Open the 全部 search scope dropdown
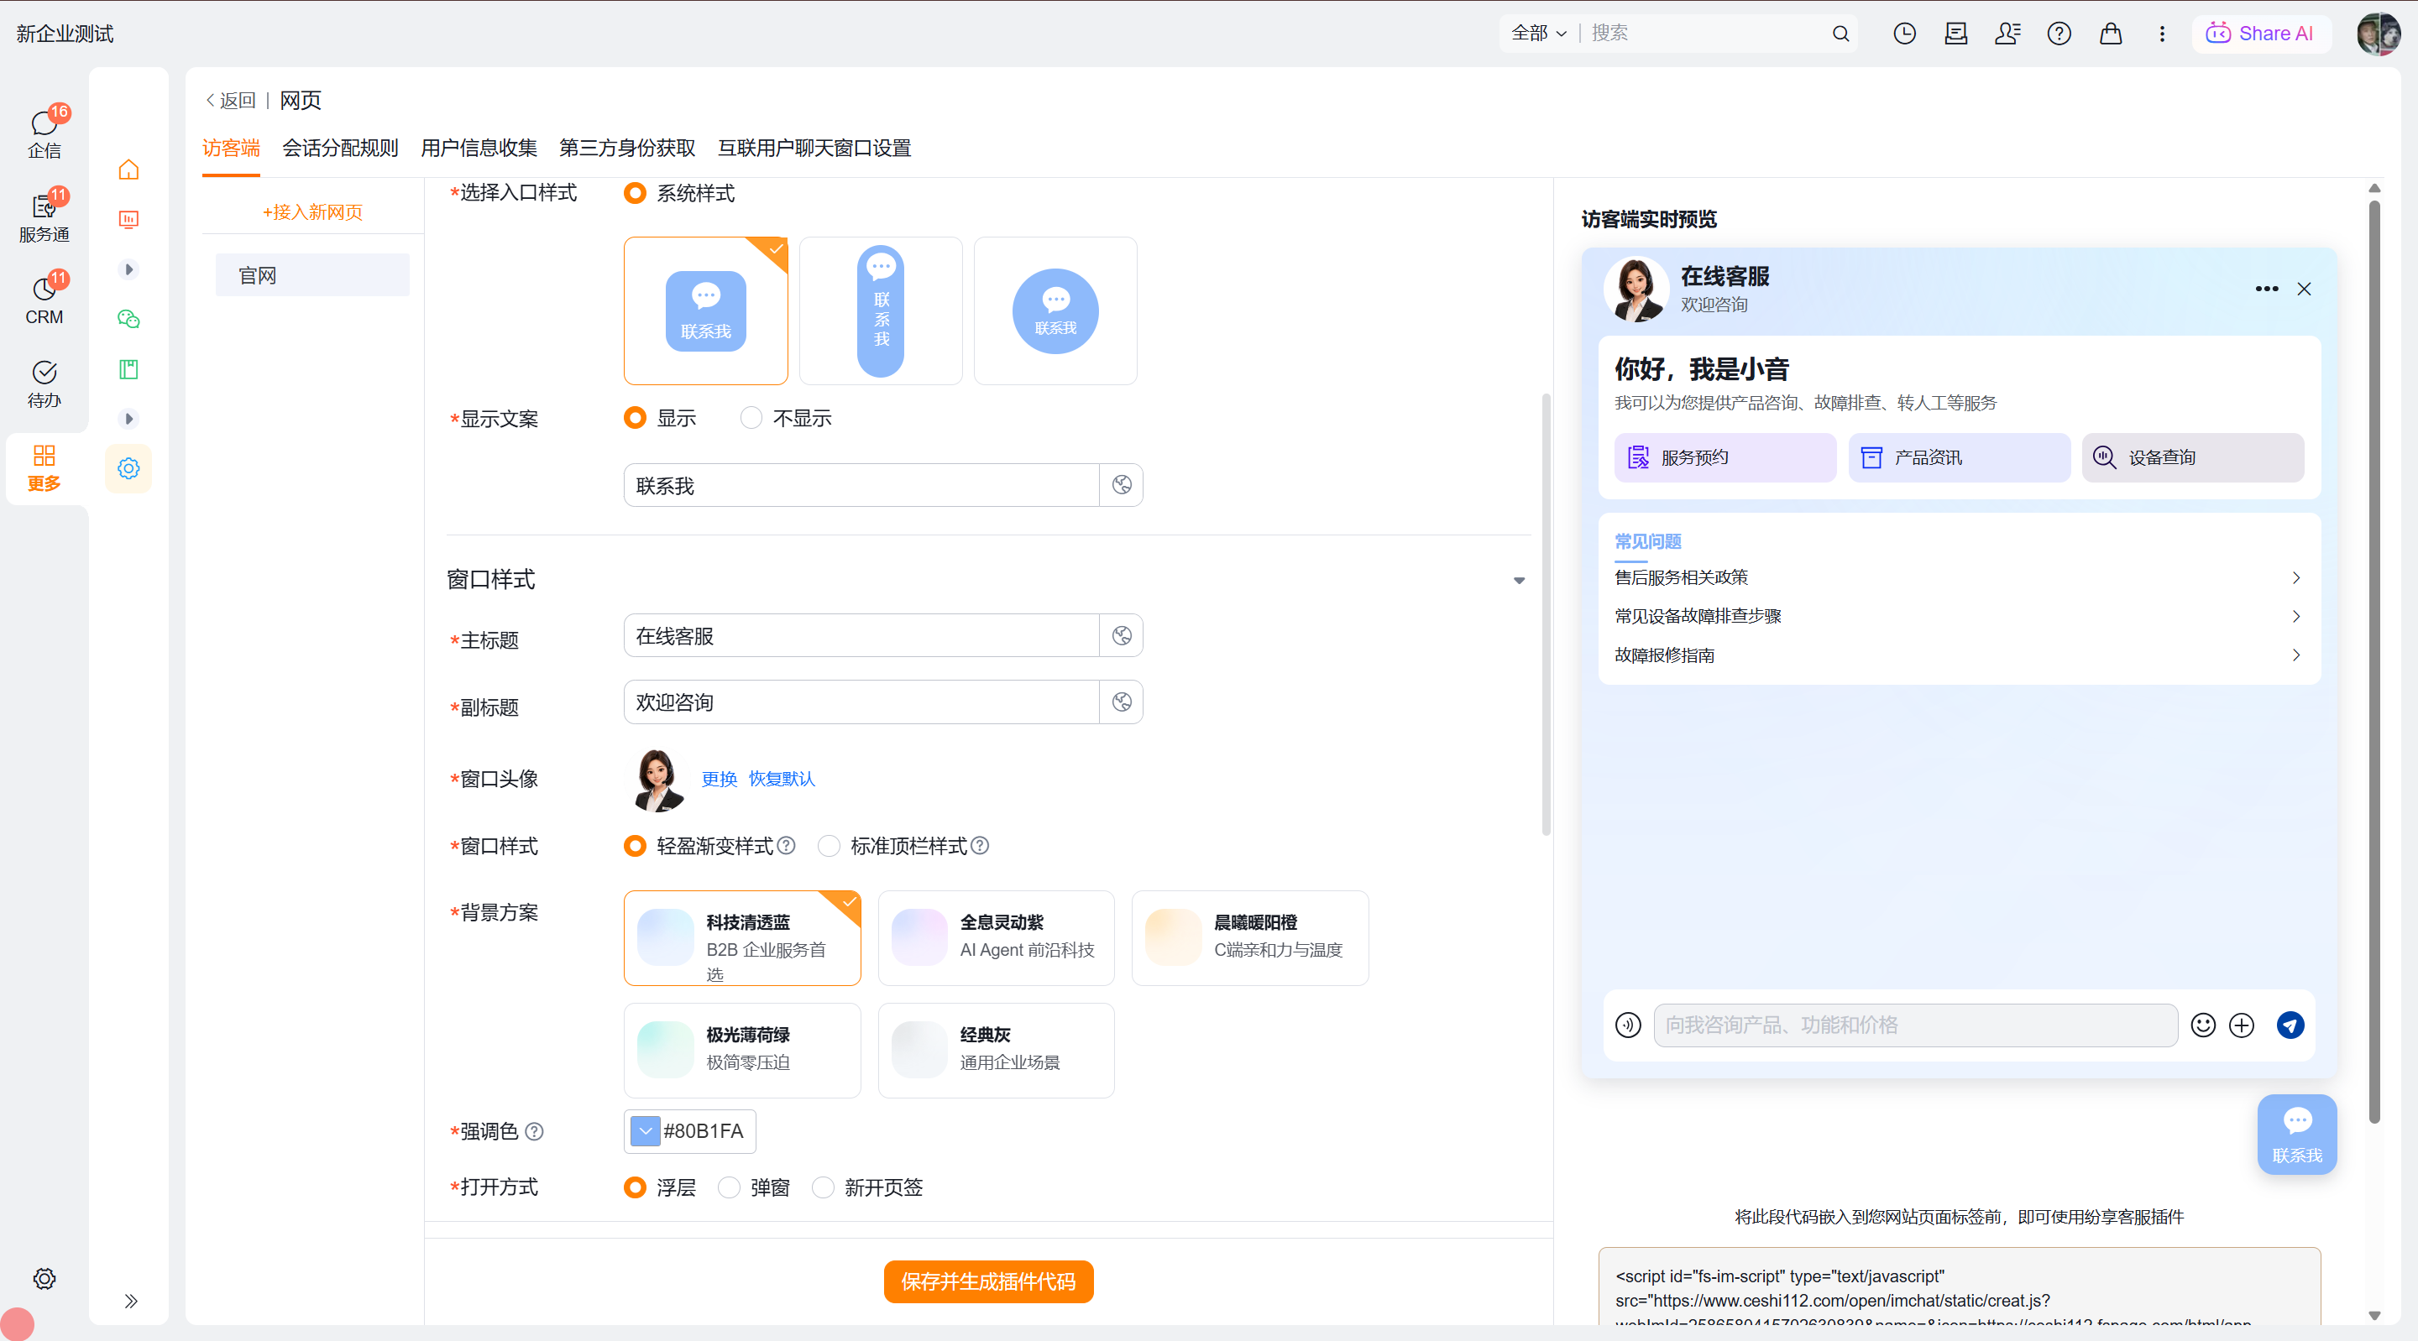The image size is (2418, 1341). (x=1540, y=33)
